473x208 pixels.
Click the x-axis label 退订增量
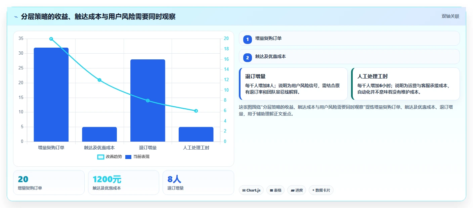pyautogui.click(x=148, y=148)
